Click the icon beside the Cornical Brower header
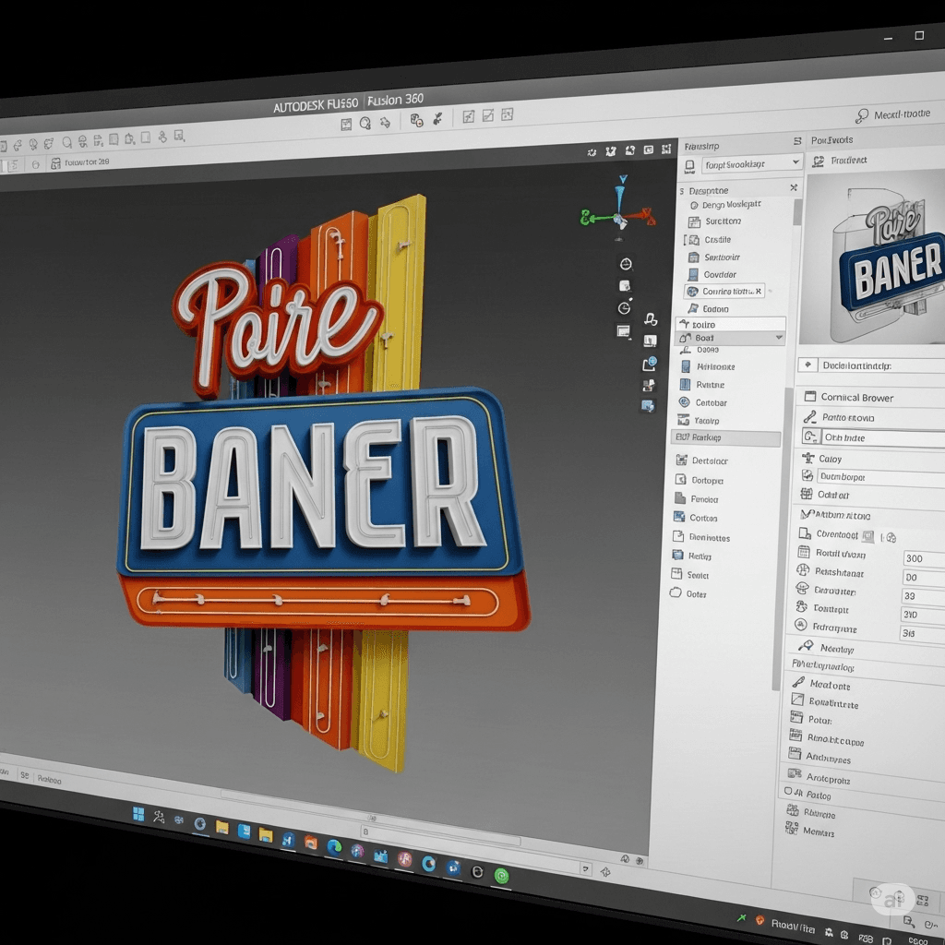The height and width of the screenshot is (945, 945). coord(808,397)
